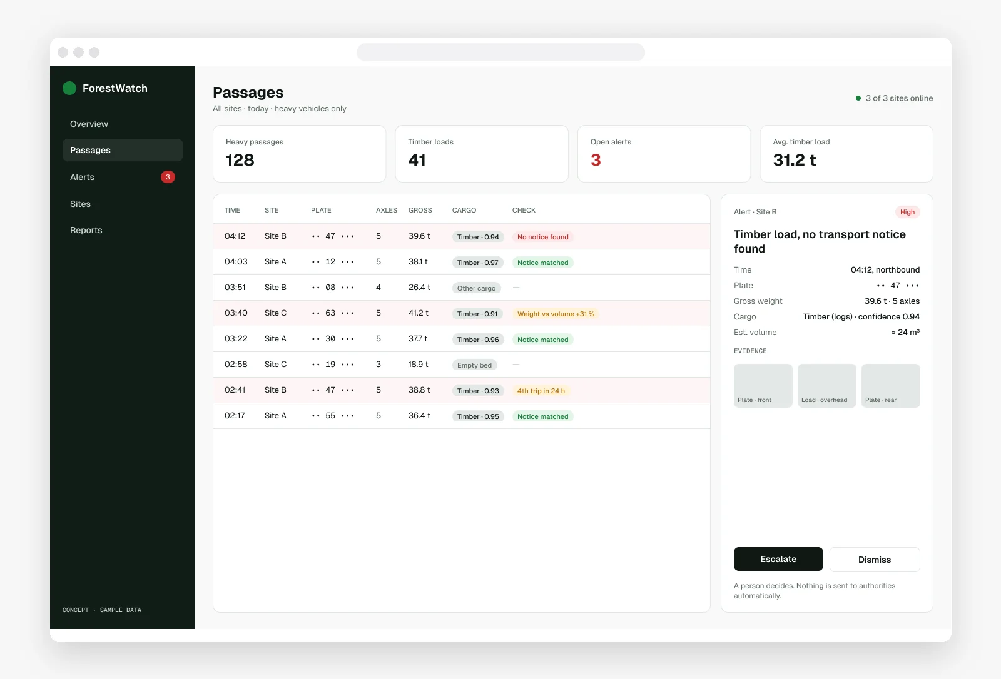The width and height of the screenshot is (1001, 679).
Task: Dismiss the Site B alert
Action: point(875,560)
